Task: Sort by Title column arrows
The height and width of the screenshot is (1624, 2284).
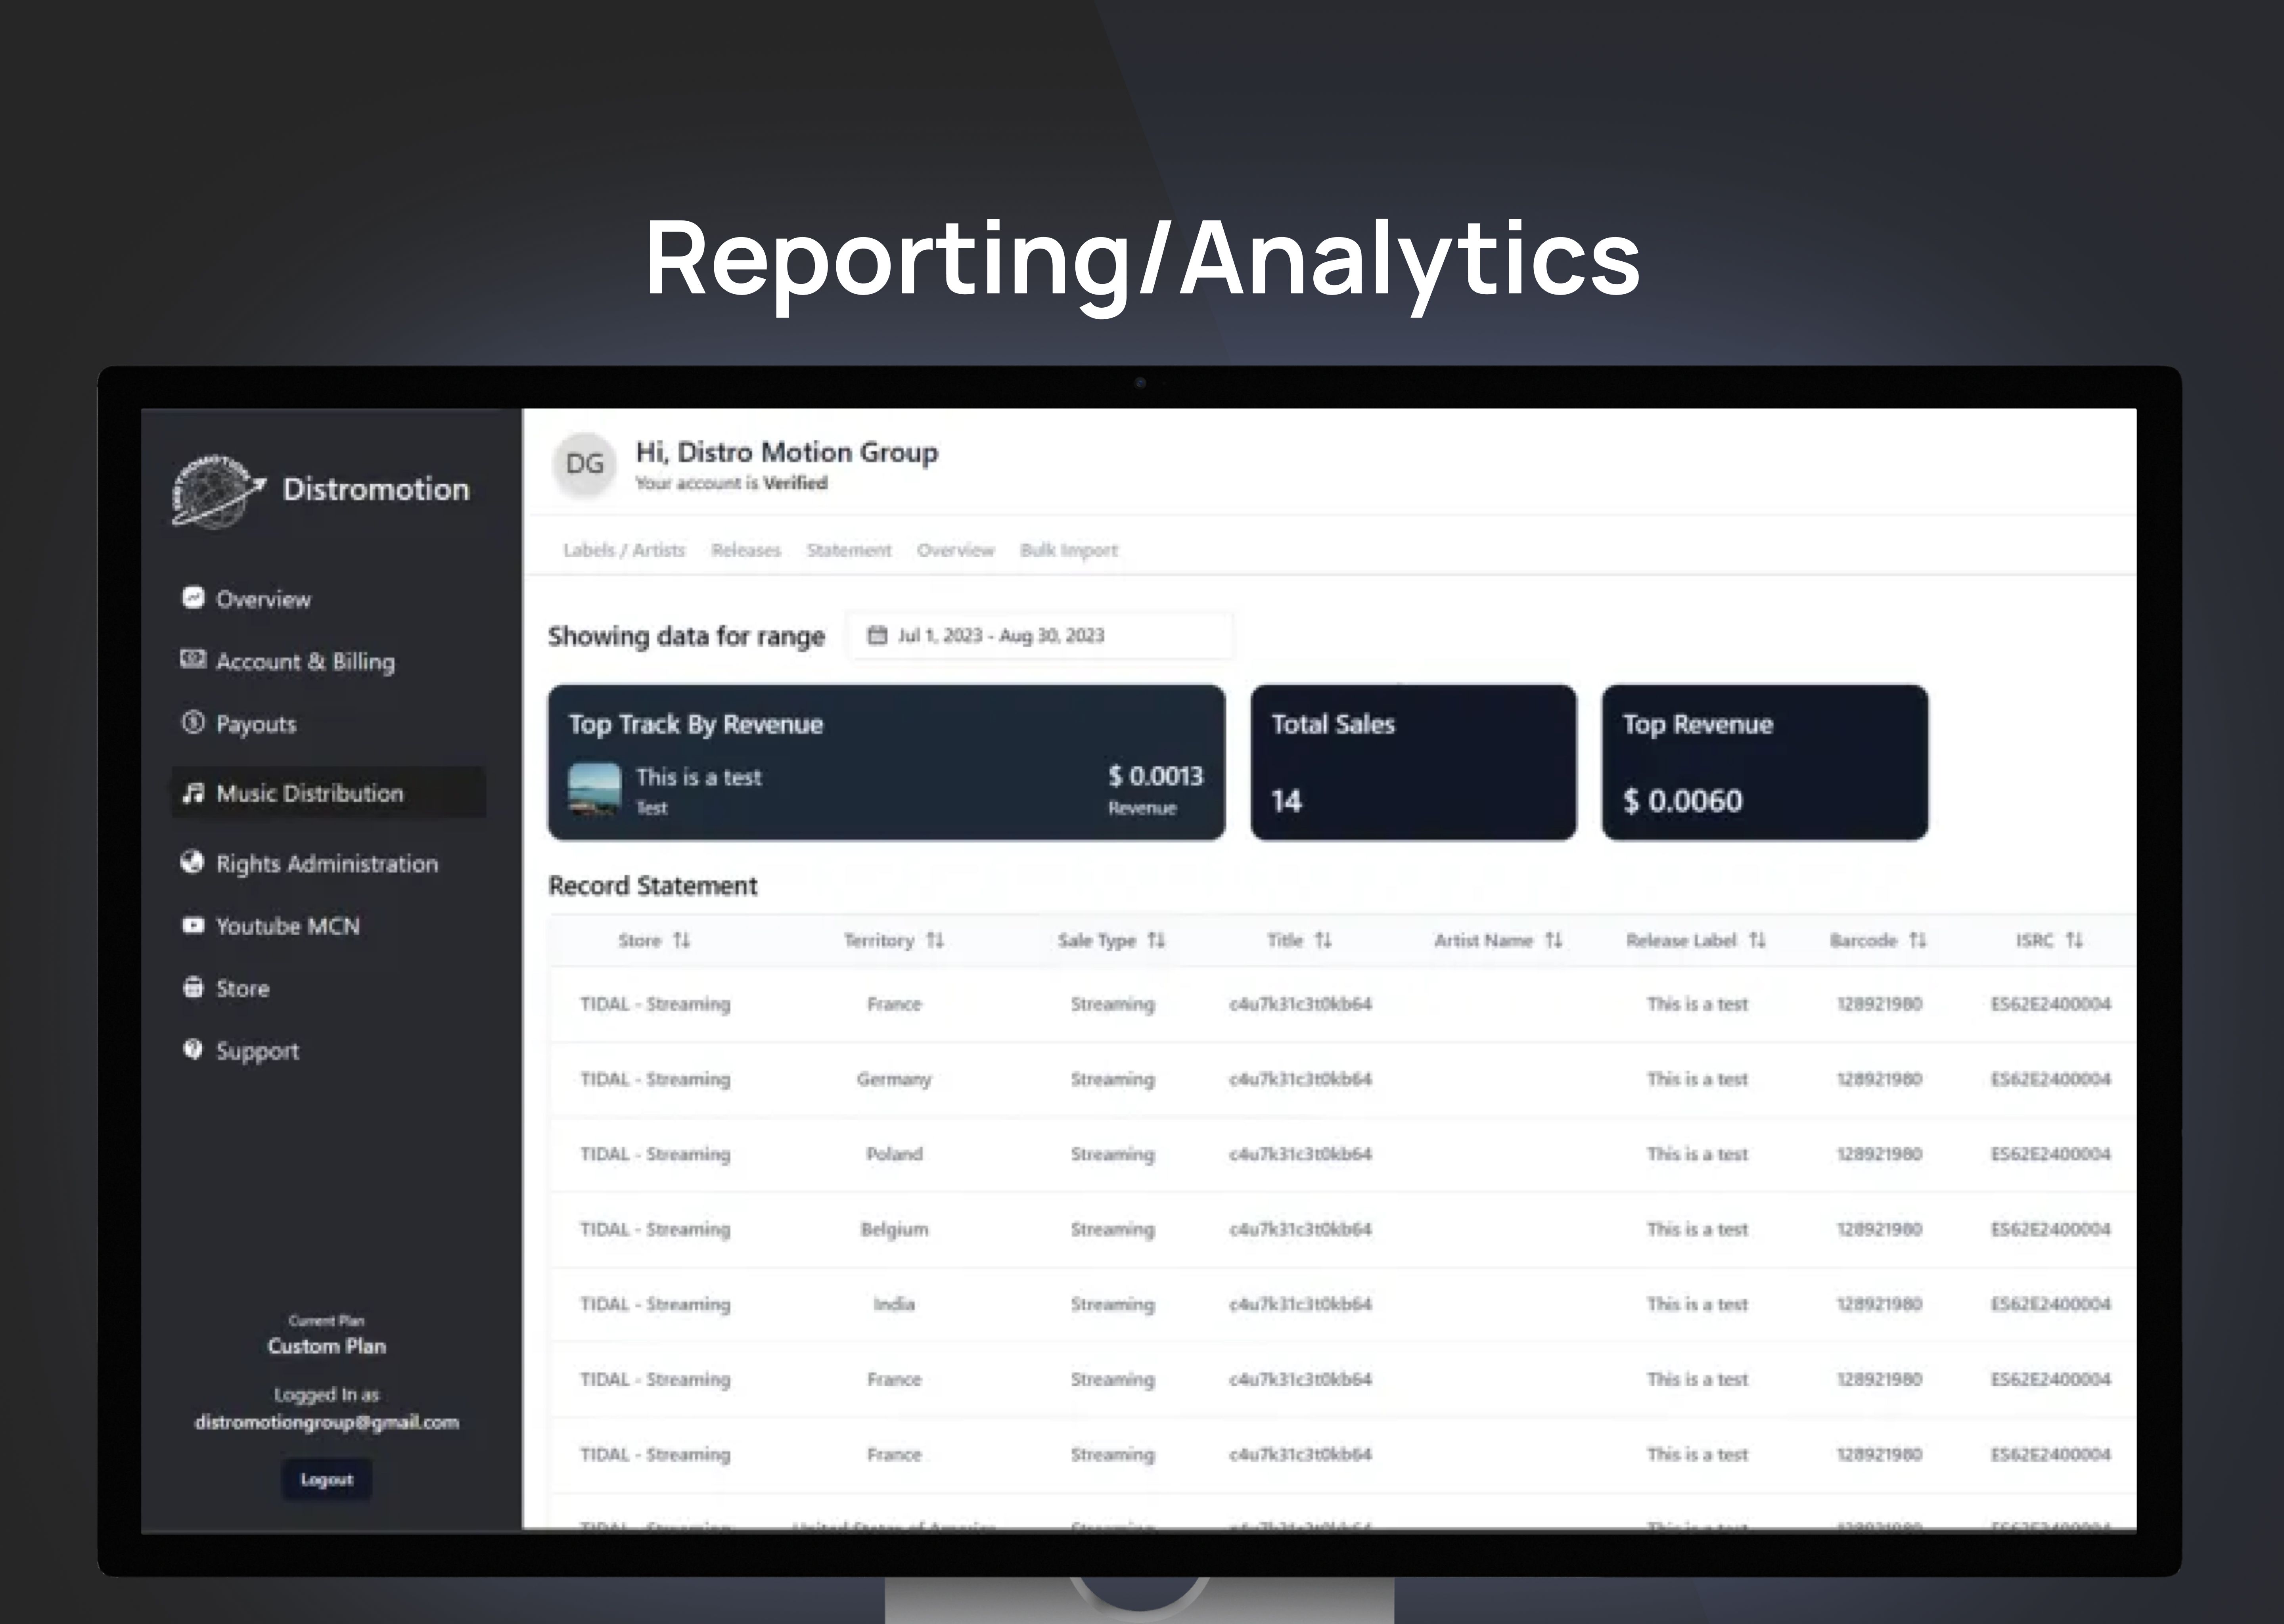Action: pos(1323,940)
